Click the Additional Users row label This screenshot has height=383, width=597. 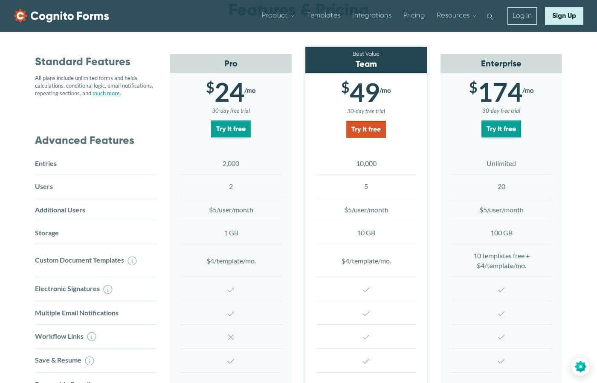(60, 210)
